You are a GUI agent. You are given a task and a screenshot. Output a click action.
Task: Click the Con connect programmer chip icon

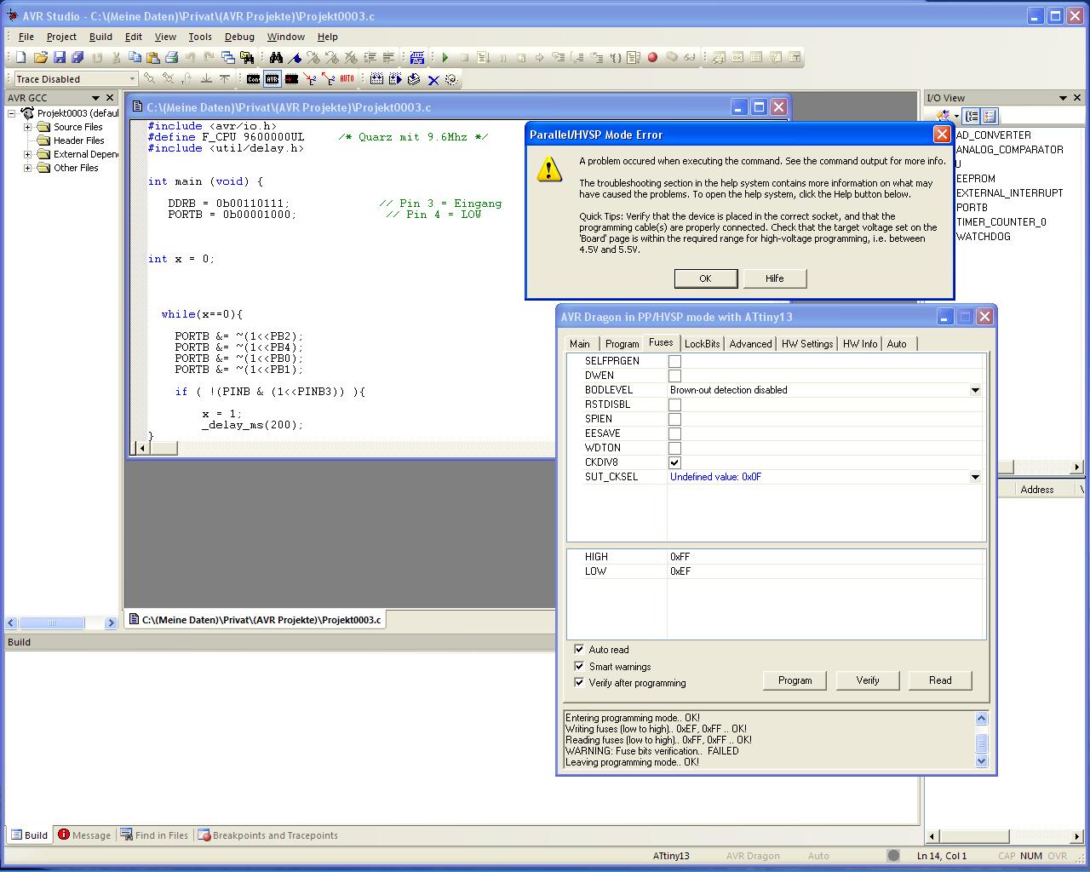point(253,79)
